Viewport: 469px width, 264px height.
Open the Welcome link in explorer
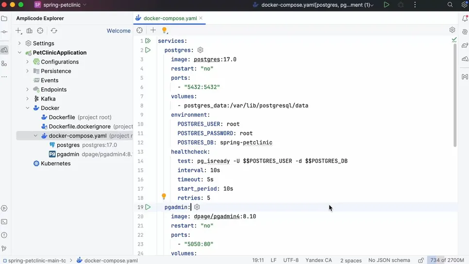pos(118,31)
